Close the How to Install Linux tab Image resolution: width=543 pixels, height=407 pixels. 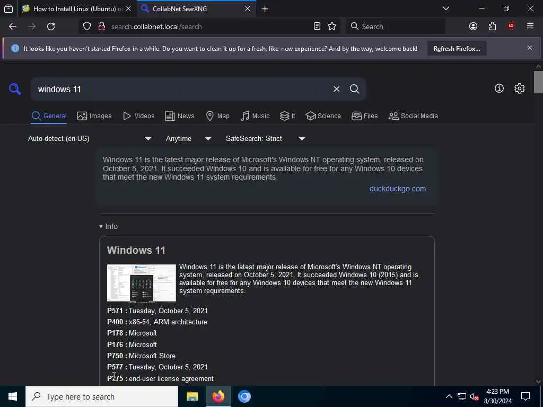(128, 8)
